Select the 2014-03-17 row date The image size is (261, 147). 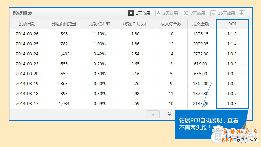(x=27, y=104)
